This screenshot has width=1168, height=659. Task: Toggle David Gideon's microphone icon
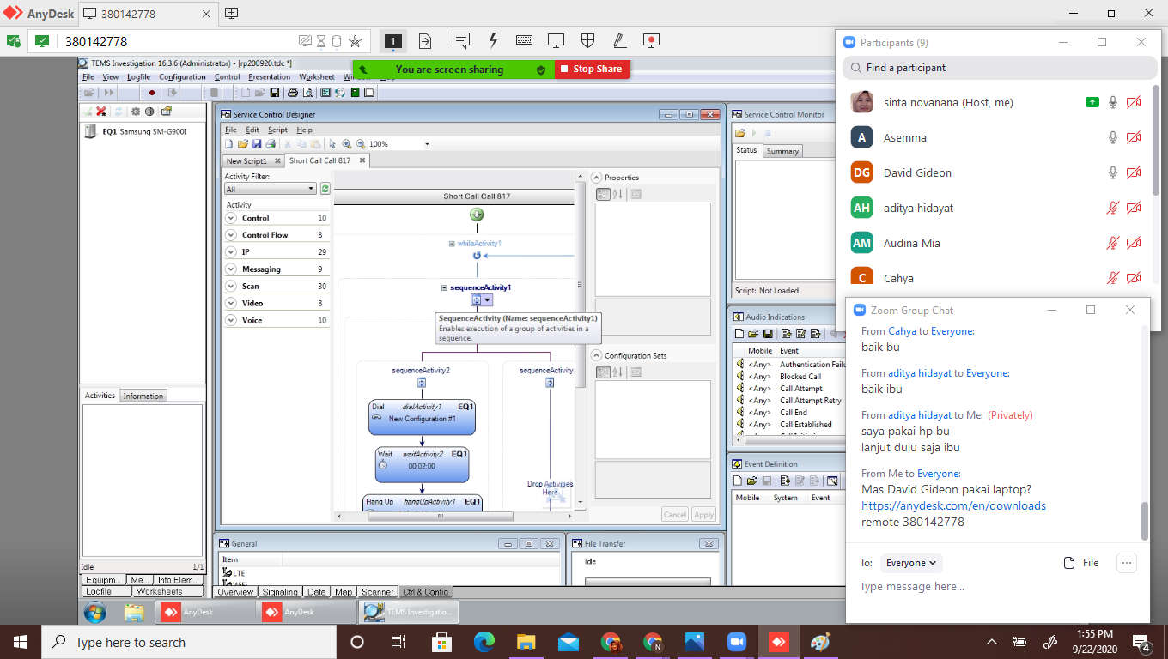[x=1112, y=172]
